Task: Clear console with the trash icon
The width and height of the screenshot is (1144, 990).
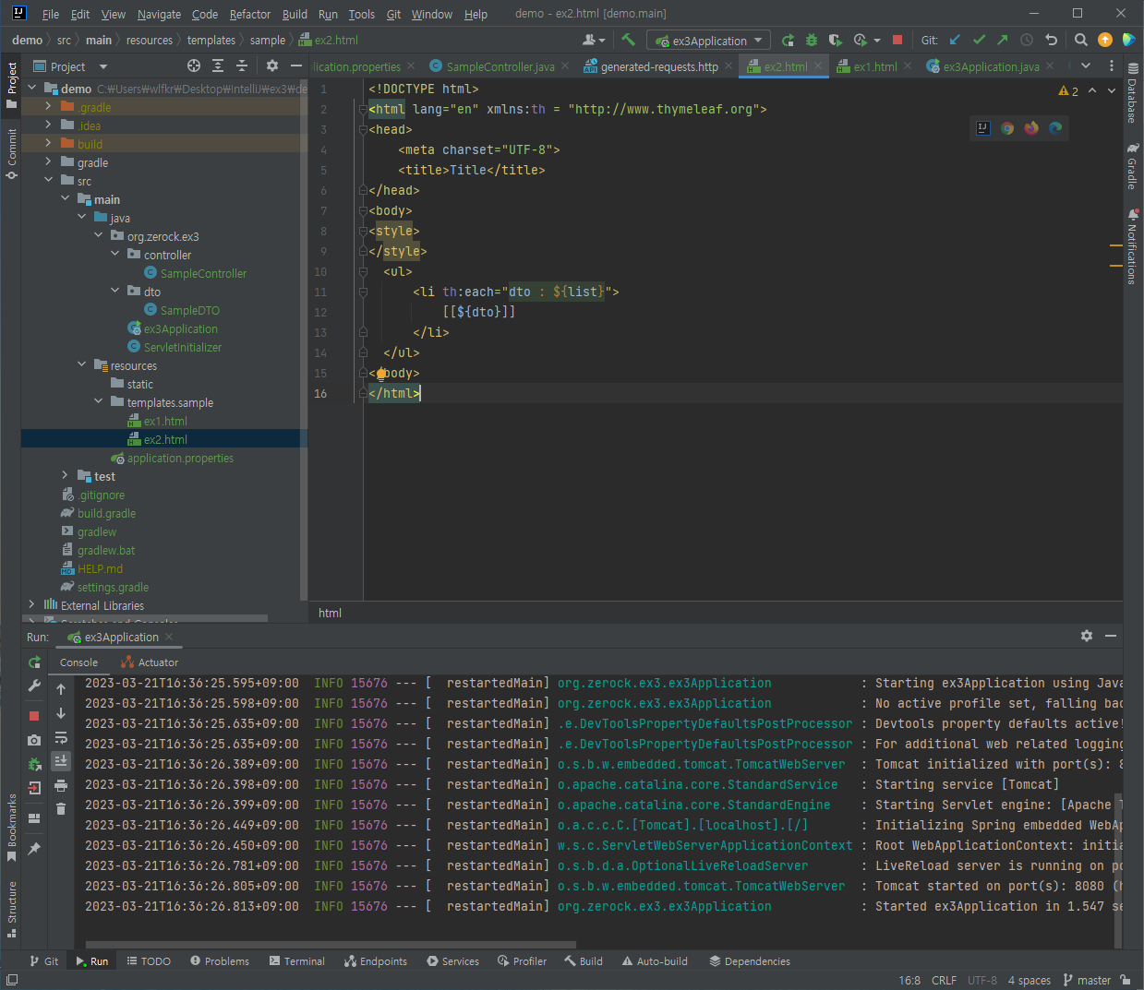Action: (61, 809)
